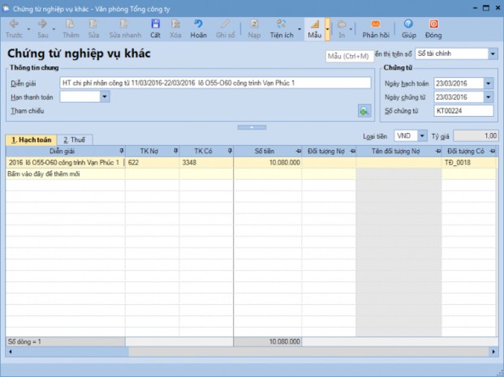Open the Tiện ích utilities icon

[x=282, y=24]
